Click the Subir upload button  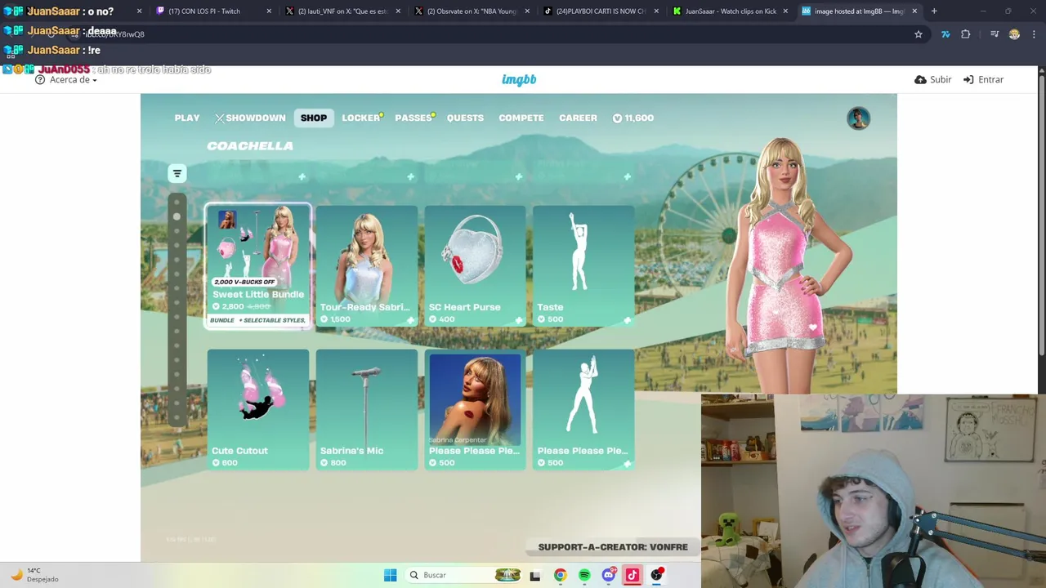click(x=933, y=79)
